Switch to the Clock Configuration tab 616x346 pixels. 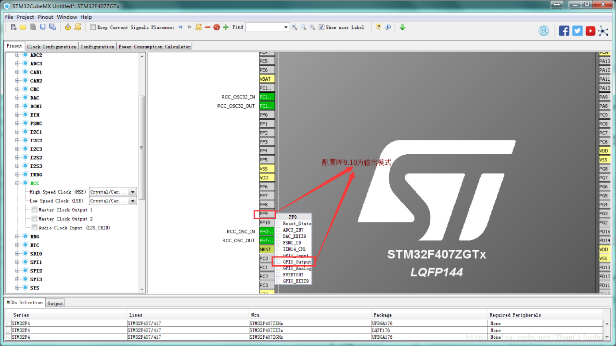[x=51, y=47]
